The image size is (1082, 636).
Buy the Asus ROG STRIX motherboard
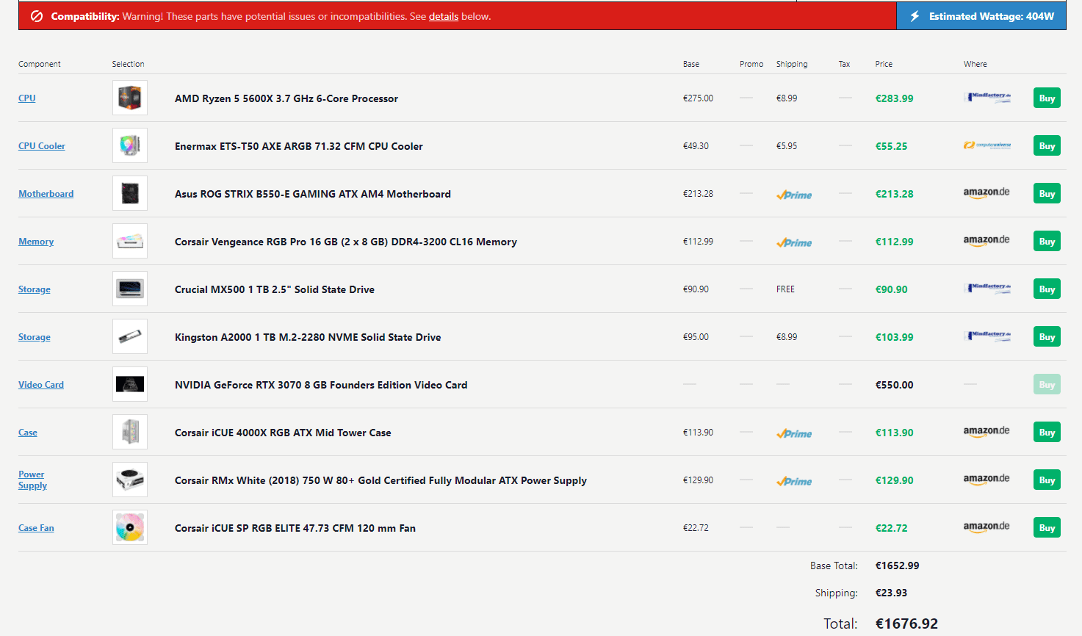pyautogui.click(x=1047, y=194)
